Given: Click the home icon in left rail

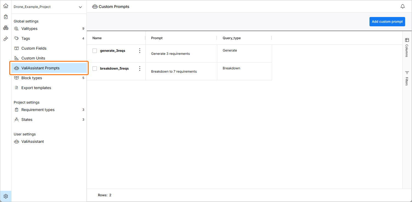Looking at the screenshot, I should [x=6, y=6].
